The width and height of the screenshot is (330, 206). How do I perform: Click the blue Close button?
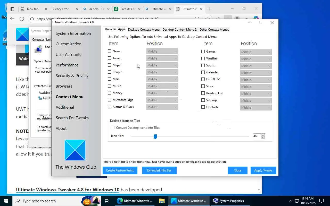click(x=238, y=170)
